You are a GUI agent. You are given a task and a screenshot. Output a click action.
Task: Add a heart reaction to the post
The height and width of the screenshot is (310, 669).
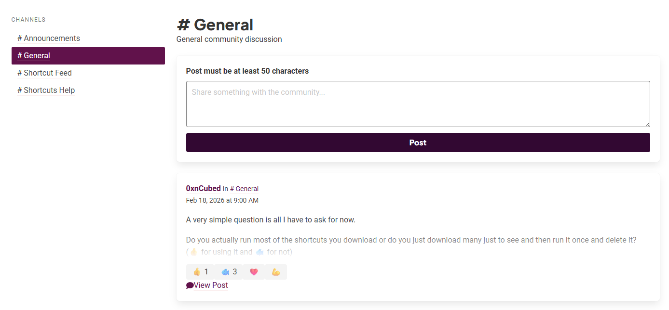click(254, 272)
